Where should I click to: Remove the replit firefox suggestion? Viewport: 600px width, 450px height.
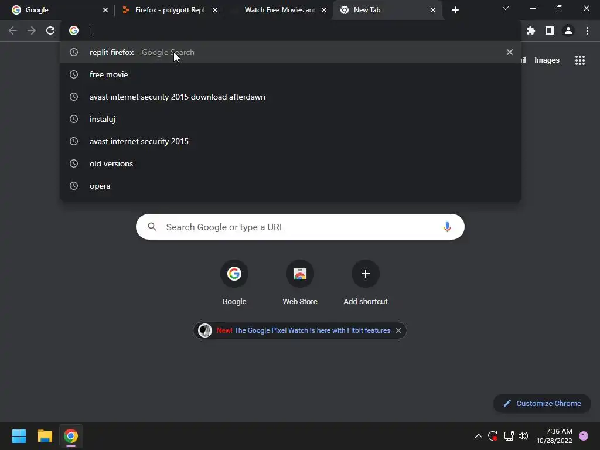pos(510,52)
